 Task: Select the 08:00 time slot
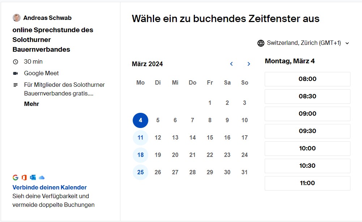coord(307,79)
